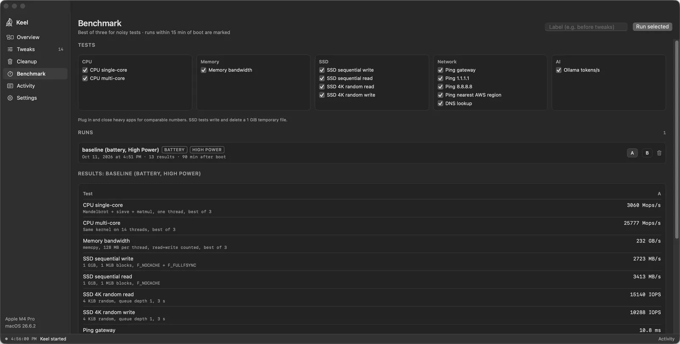Open Overview via its sidebar icon
This screenshot has height=344, width=680.
(x=10, y=37)
